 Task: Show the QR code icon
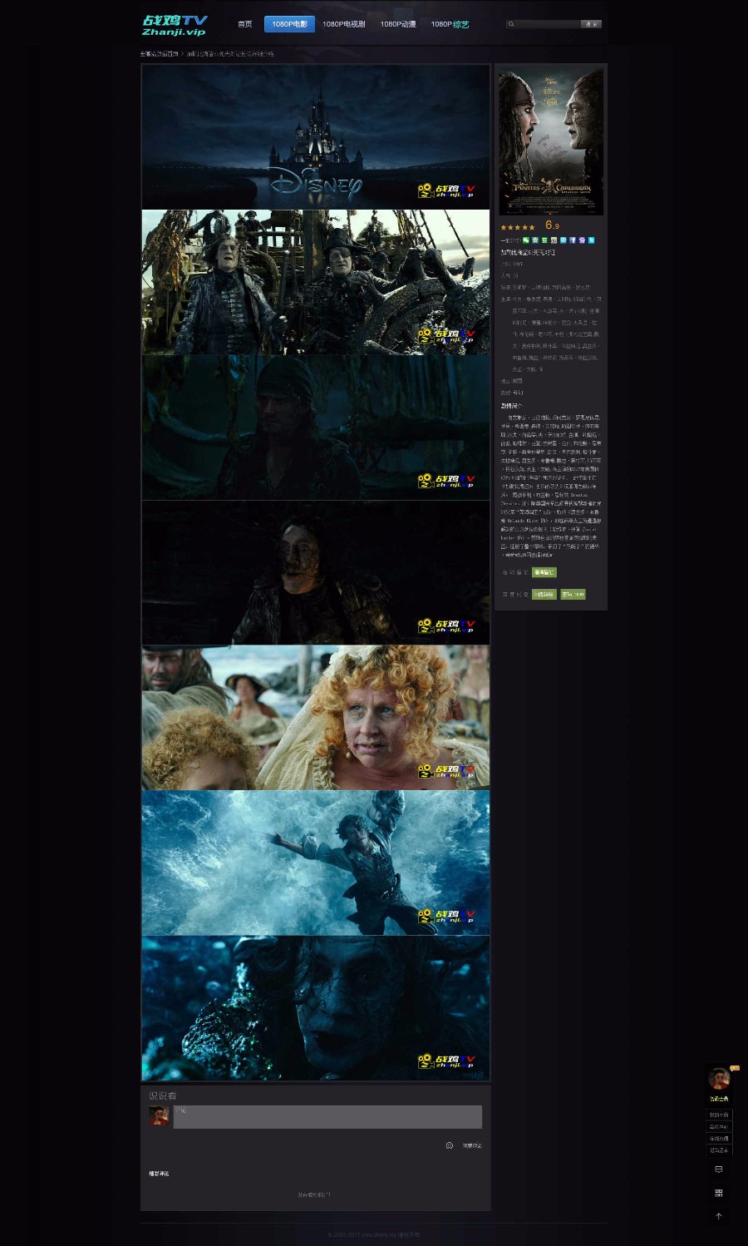coord(719,1193)
